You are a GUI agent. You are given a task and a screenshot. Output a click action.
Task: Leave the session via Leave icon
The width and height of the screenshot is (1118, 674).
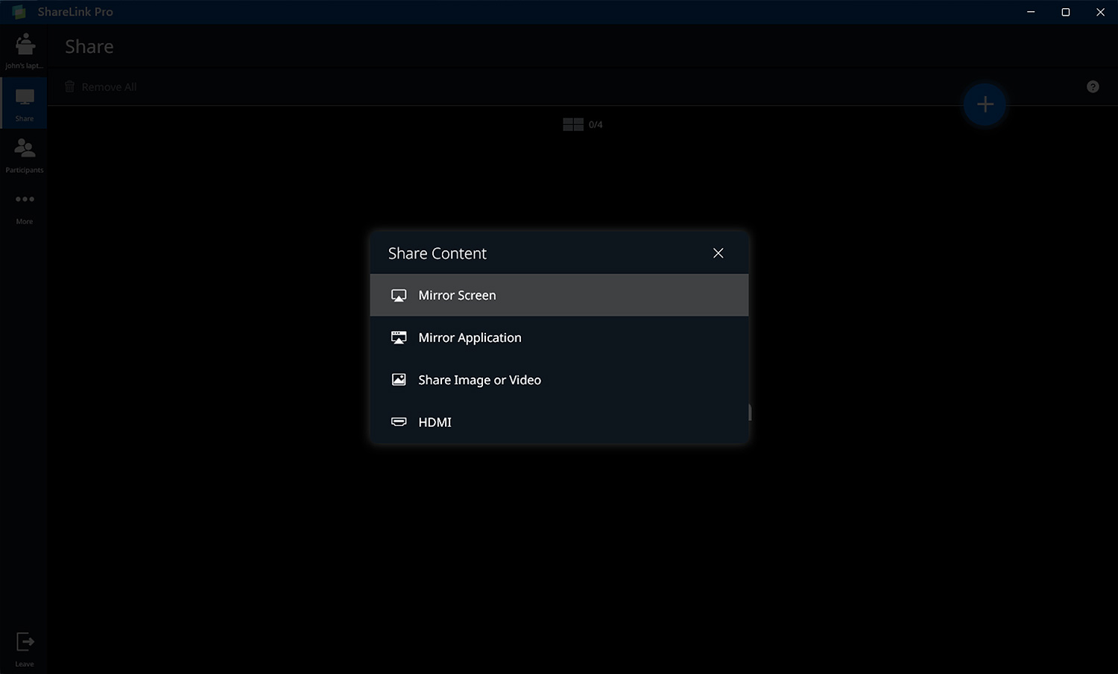pos(25,646)
